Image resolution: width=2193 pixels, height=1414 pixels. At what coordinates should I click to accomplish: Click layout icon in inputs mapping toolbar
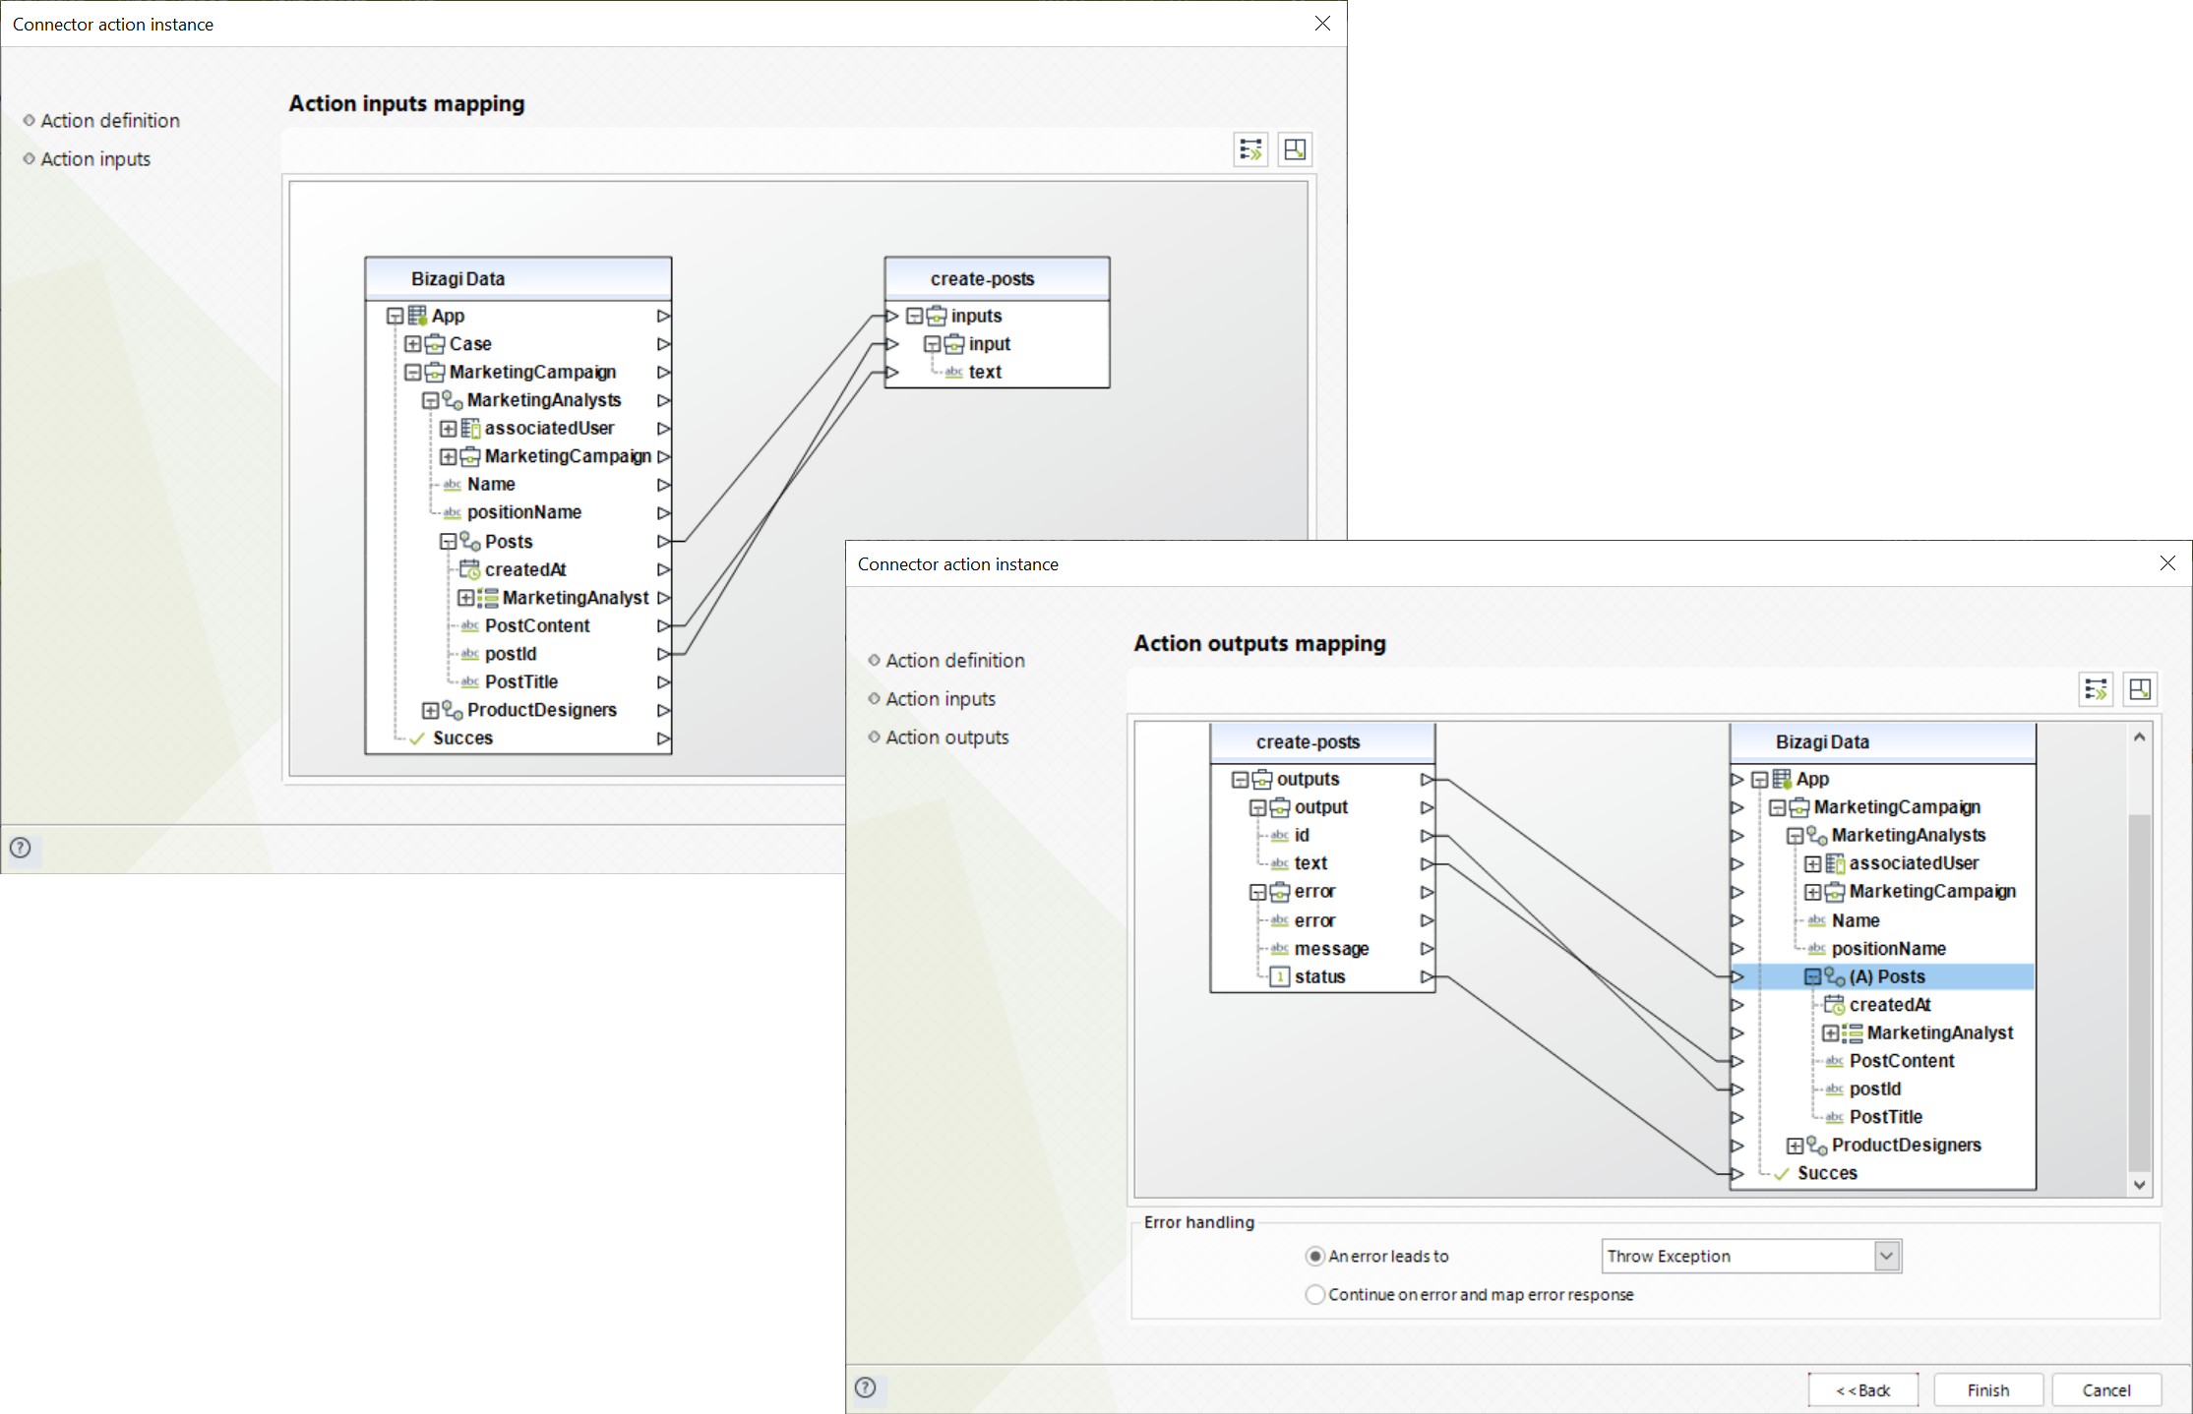click(1295, 149)
